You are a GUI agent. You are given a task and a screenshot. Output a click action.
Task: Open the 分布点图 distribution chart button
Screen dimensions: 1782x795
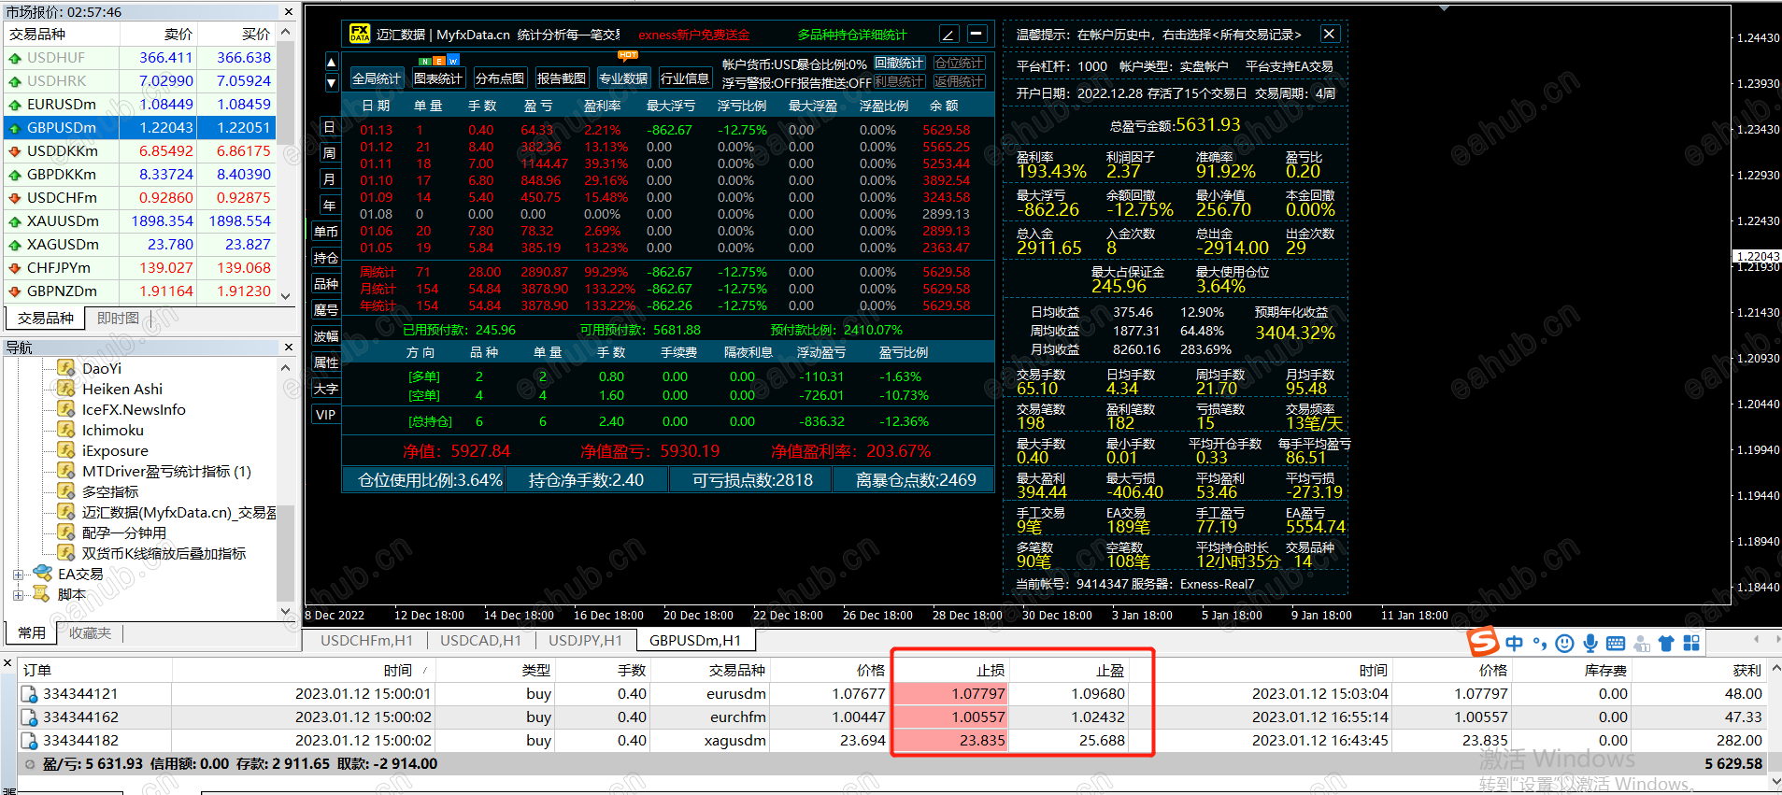[500, 78]
